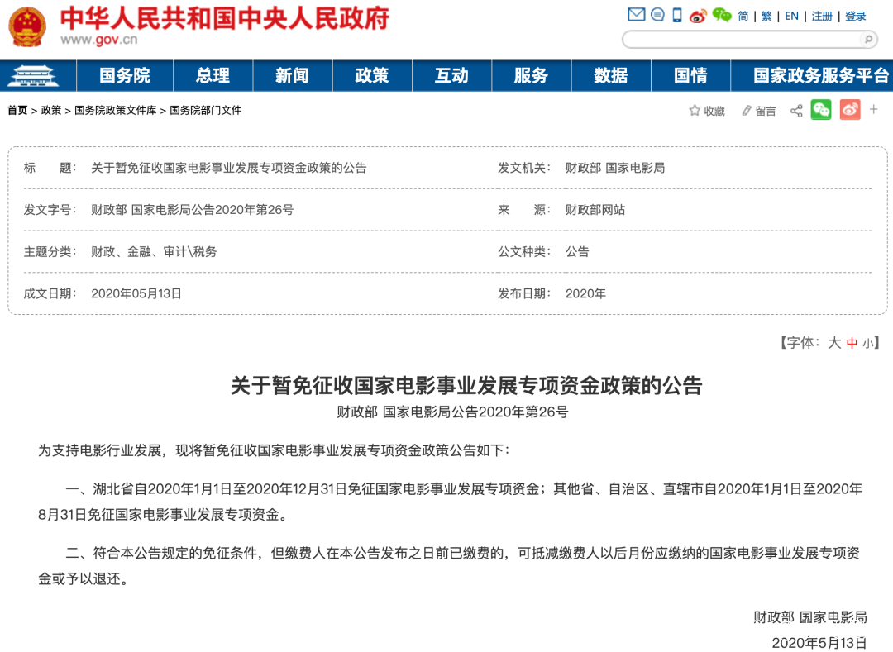This screenshot has height=652, width=893.
Task: Click 财政部 国家电影局 issuing agency value
Action: pos(615,168)
